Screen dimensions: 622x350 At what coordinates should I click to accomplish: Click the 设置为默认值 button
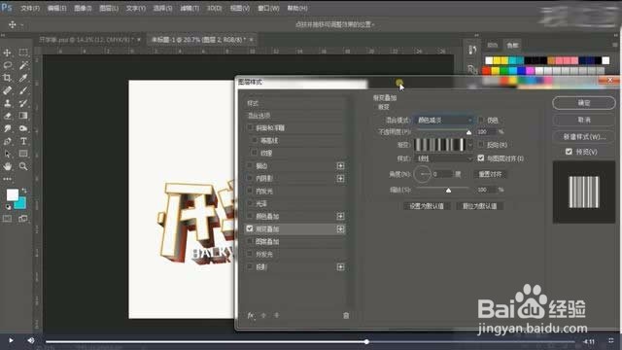coord(427,206)
